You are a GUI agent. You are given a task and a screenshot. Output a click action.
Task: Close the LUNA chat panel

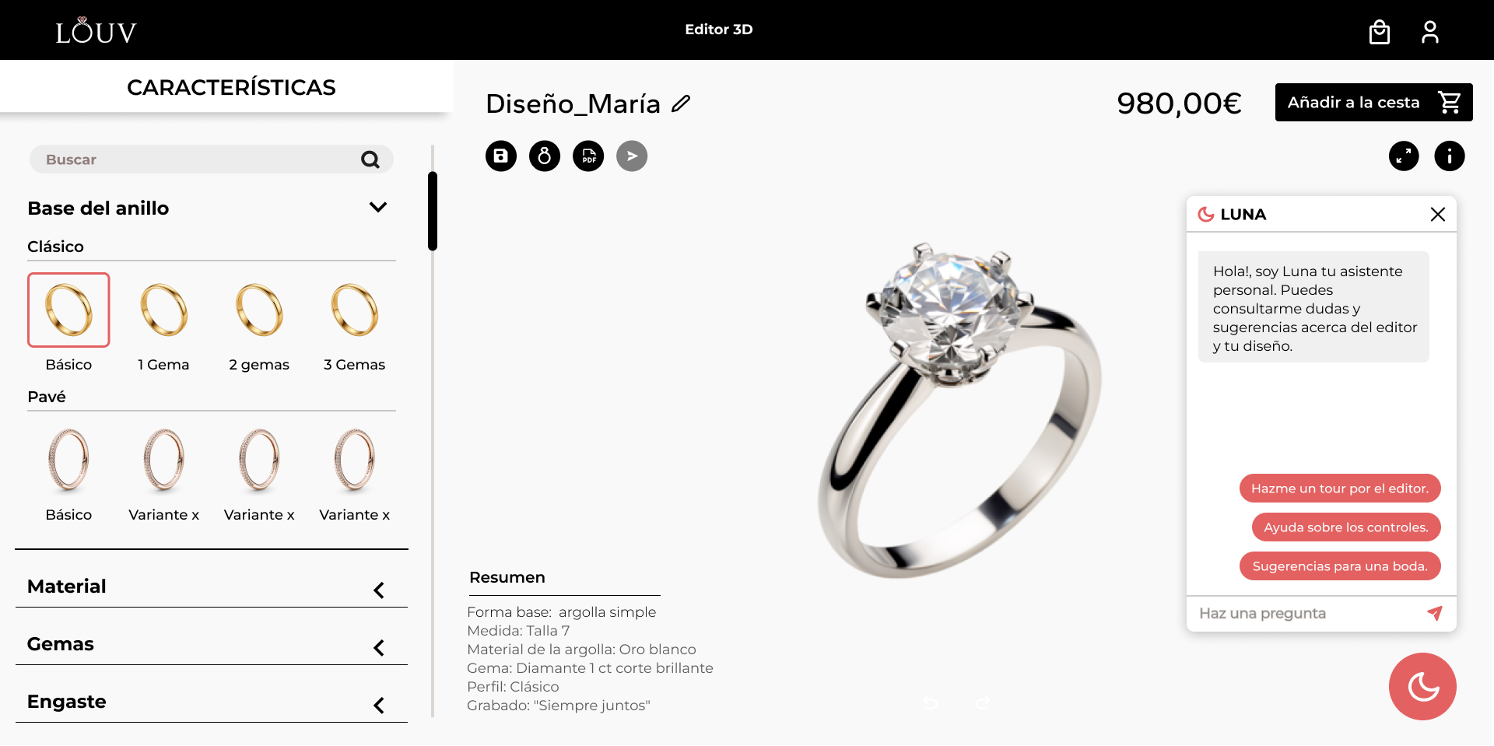1438,214
